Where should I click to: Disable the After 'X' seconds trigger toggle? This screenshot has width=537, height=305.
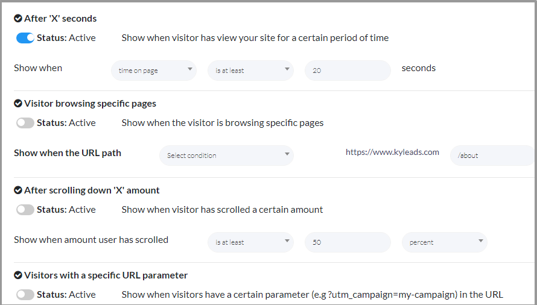(25, 38)
